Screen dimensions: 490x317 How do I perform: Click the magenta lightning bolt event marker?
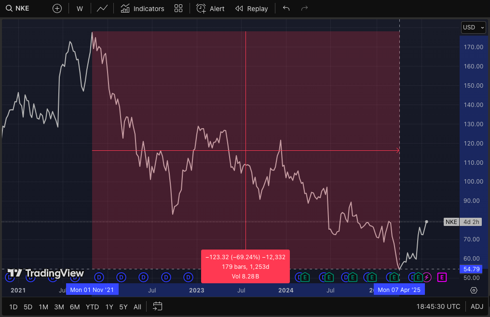[427, 277]
